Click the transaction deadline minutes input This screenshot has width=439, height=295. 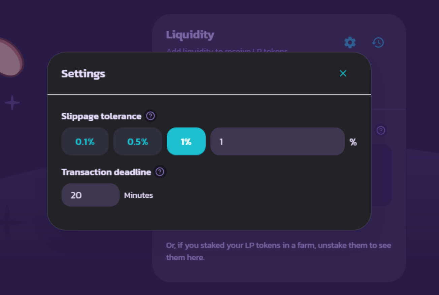coord(90,195)
